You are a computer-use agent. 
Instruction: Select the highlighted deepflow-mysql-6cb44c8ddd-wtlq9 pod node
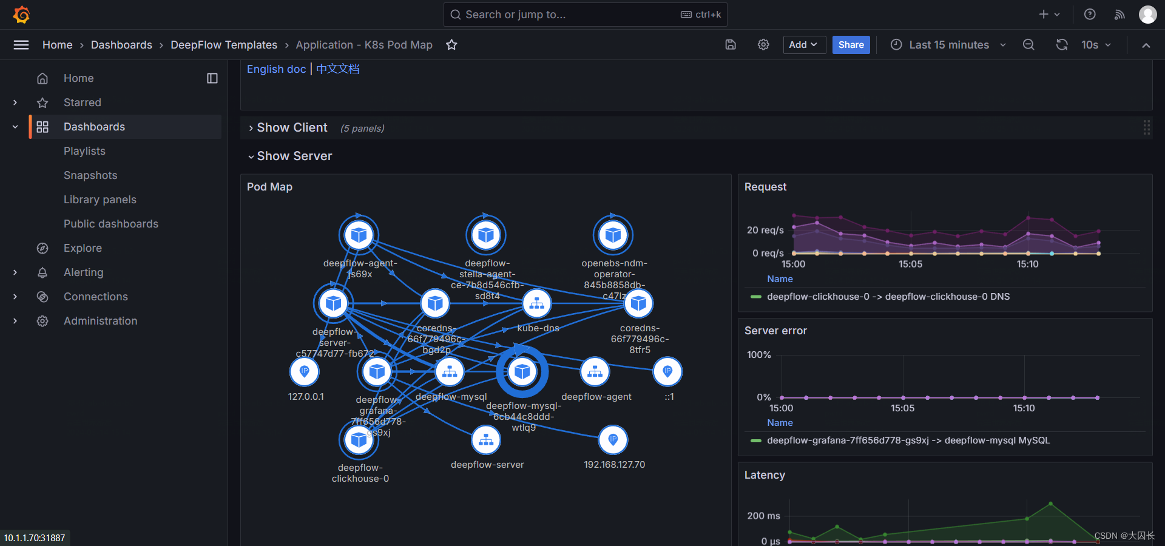[x=522, y=371]
